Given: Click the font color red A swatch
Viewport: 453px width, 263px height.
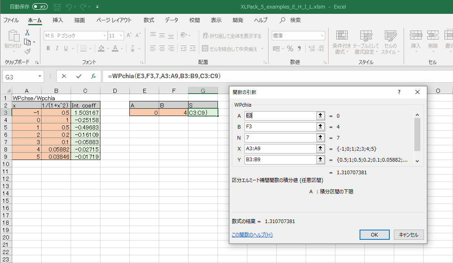Looking at the screenshot, I should [x=115, y=48].
